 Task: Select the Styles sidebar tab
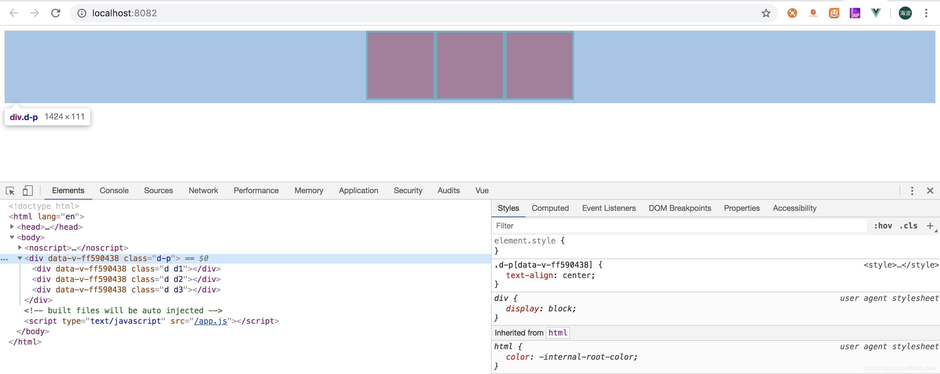(508, 208)
